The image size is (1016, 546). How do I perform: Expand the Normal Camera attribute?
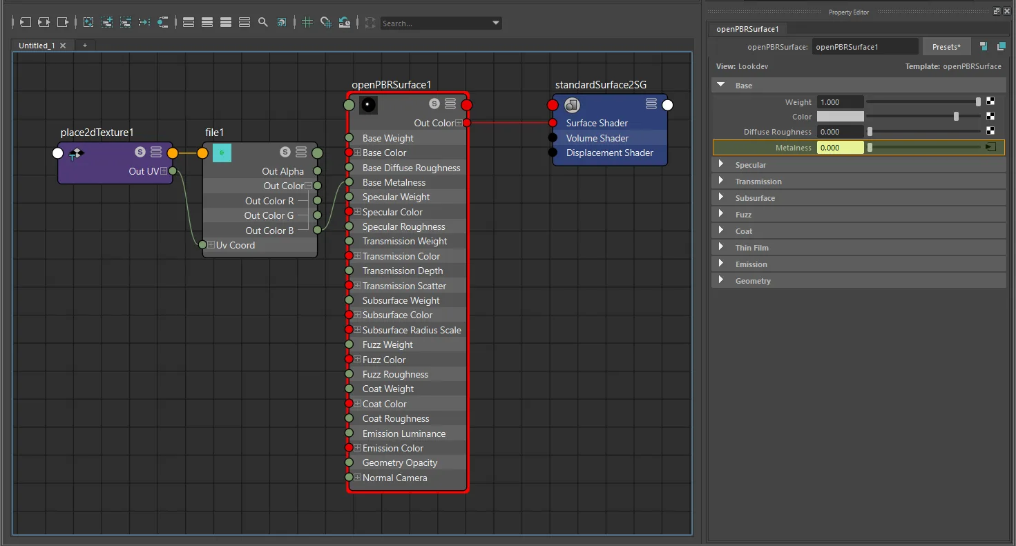[358, 478]
